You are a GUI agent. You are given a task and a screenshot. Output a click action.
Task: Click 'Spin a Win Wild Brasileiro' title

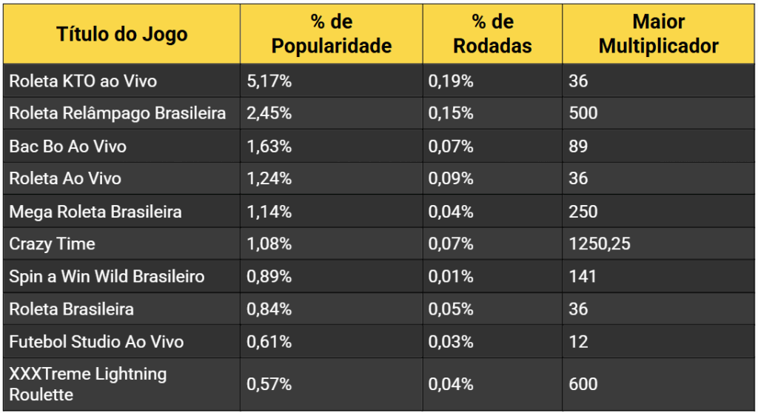pyautogui.click(x=107, y=277)
